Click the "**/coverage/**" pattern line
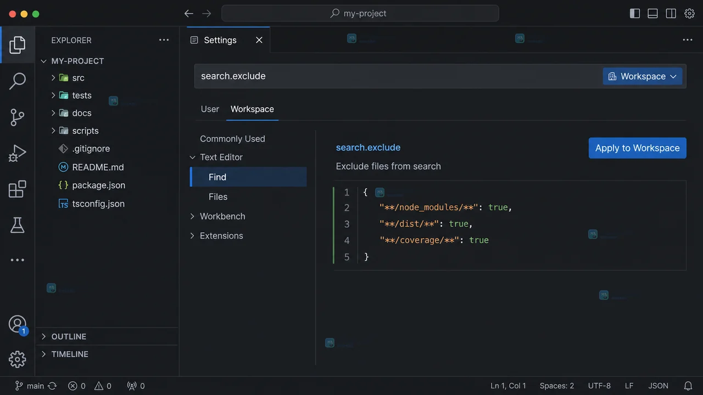 434,240
